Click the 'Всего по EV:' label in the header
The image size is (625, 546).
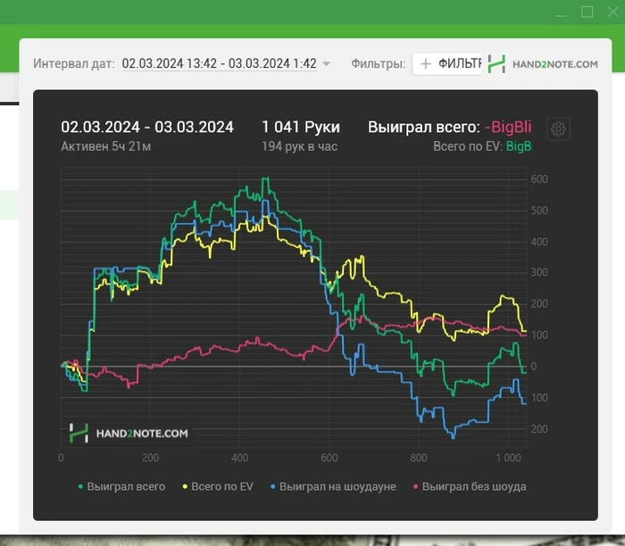pyautogui.click(x=468, y=146)
